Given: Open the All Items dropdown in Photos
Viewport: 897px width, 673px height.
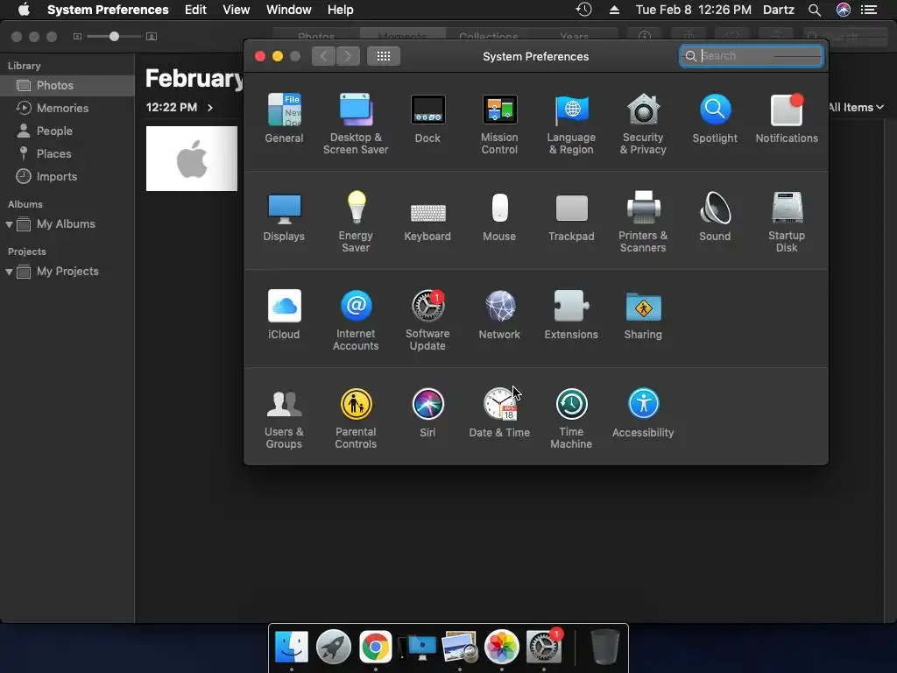Looking at the screenshot, I should point(856,107).
